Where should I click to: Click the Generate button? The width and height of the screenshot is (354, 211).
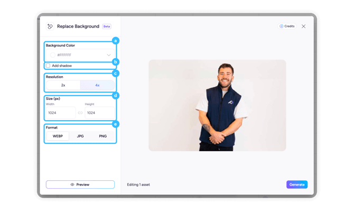tap(297, 185)
